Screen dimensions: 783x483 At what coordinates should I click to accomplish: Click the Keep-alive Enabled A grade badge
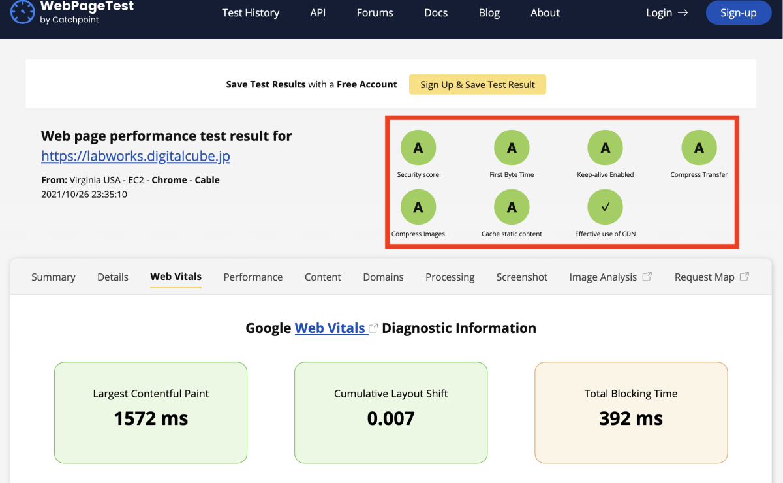(606, 148)
